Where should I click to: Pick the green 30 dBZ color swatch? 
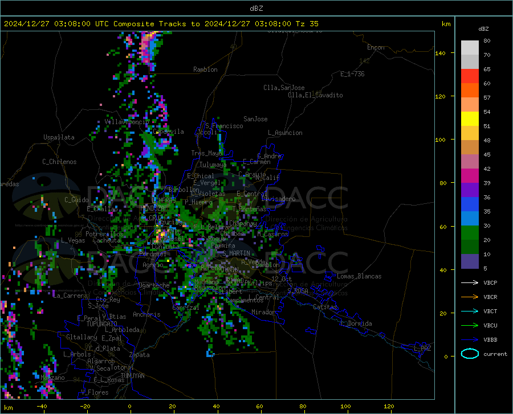coord(470,232)
